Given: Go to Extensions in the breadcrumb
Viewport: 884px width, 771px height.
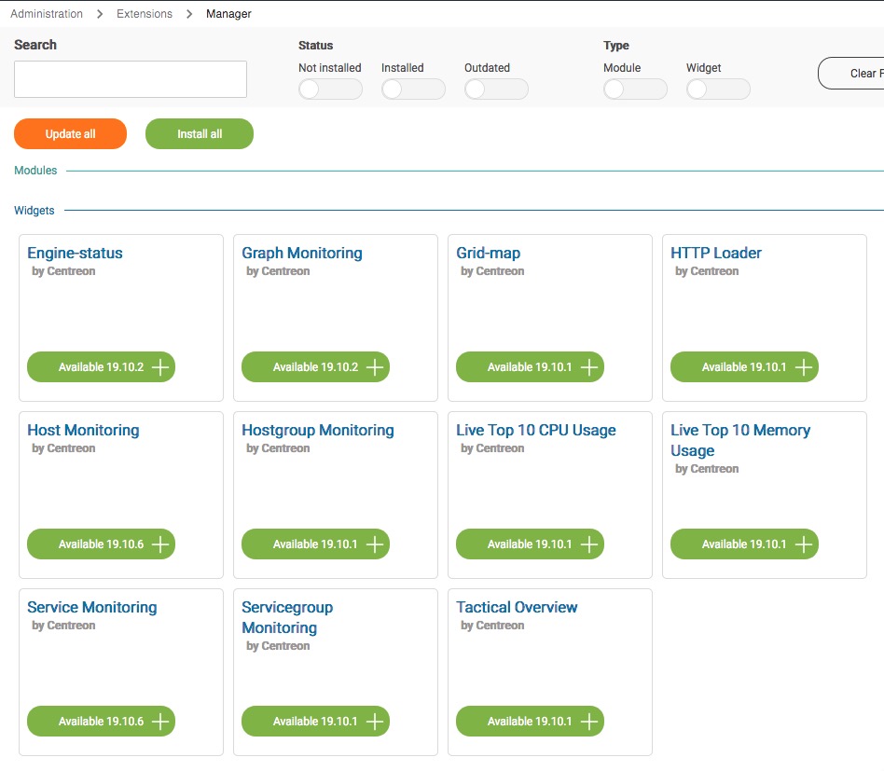Looking at the screenshot, I should 145,14.
